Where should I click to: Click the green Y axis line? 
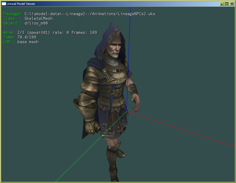pos(91,147)
